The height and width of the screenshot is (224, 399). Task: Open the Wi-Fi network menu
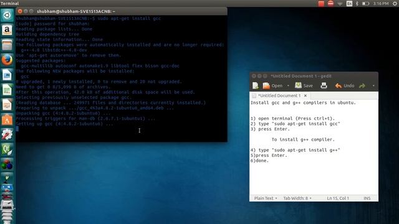click(340, 3)
